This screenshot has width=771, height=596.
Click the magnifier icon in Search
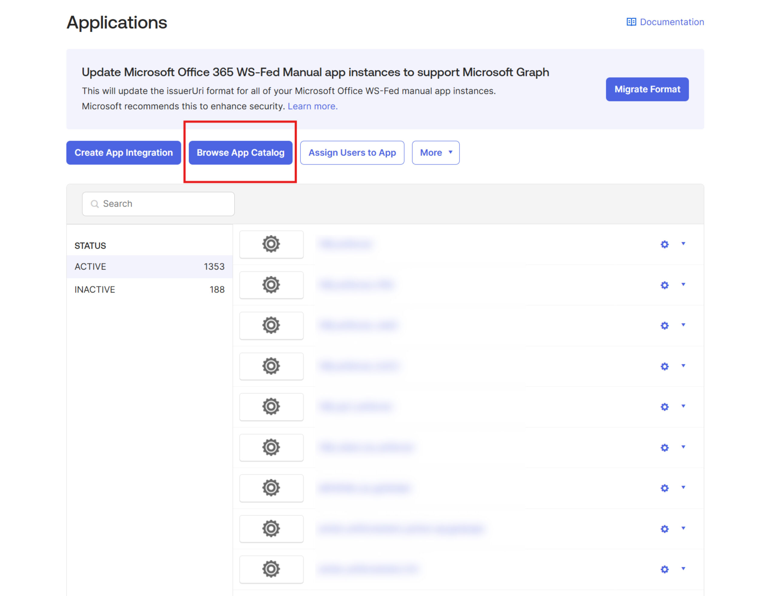tap(95, 204)
